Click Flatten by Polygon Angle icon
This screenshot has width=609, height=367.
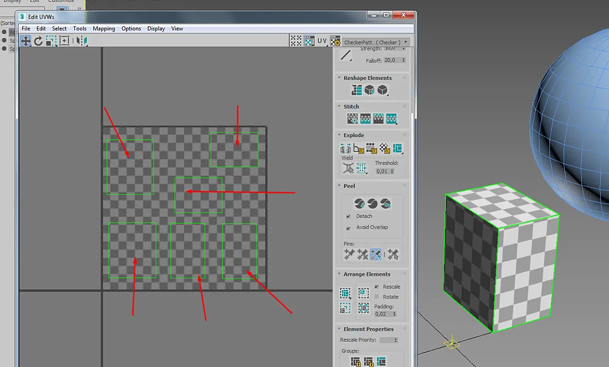(359, 148)
